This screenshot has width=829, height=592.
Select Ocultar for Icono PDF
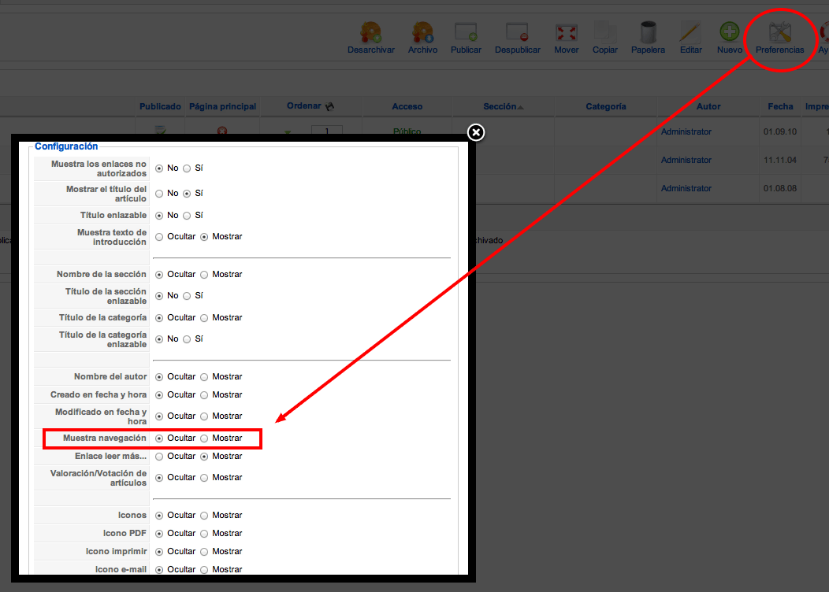coord(159,534)
